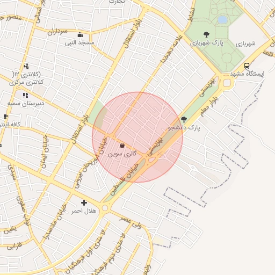Click the tree icon in پارک شهربازی
Image resolution: width=275 pixels, height=275 pixels.
pos(206,34)
